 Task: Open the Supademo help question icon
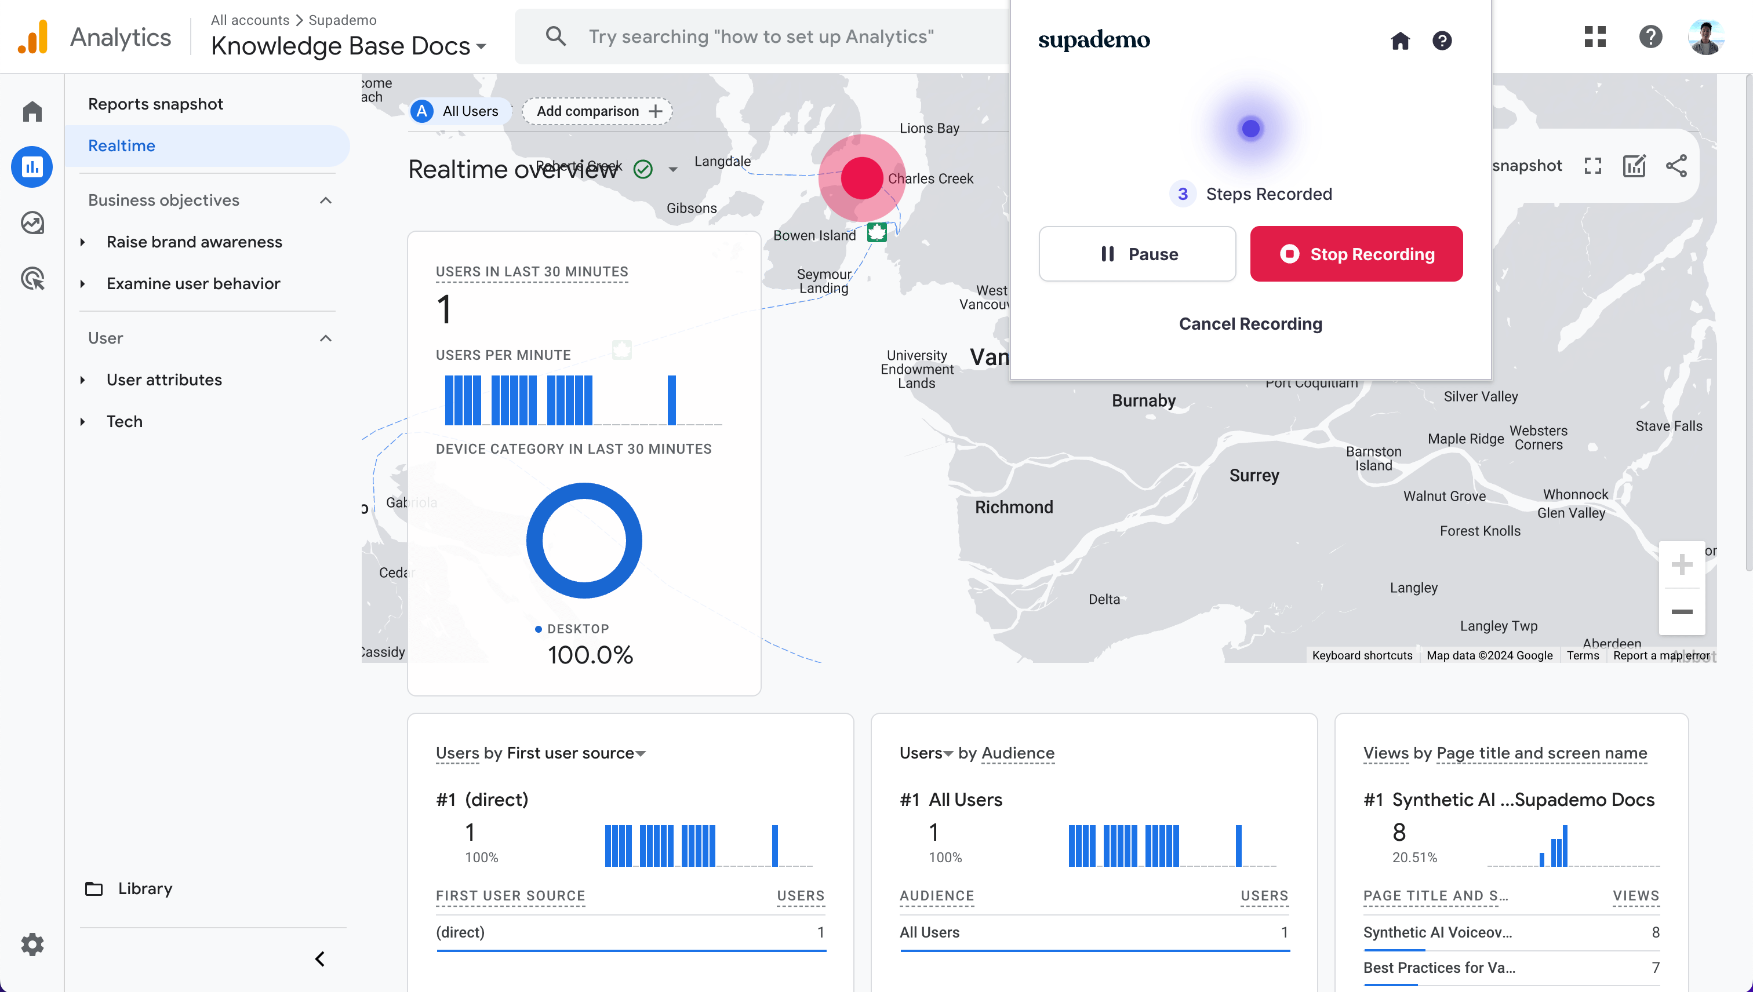[x=1442, y=41]
